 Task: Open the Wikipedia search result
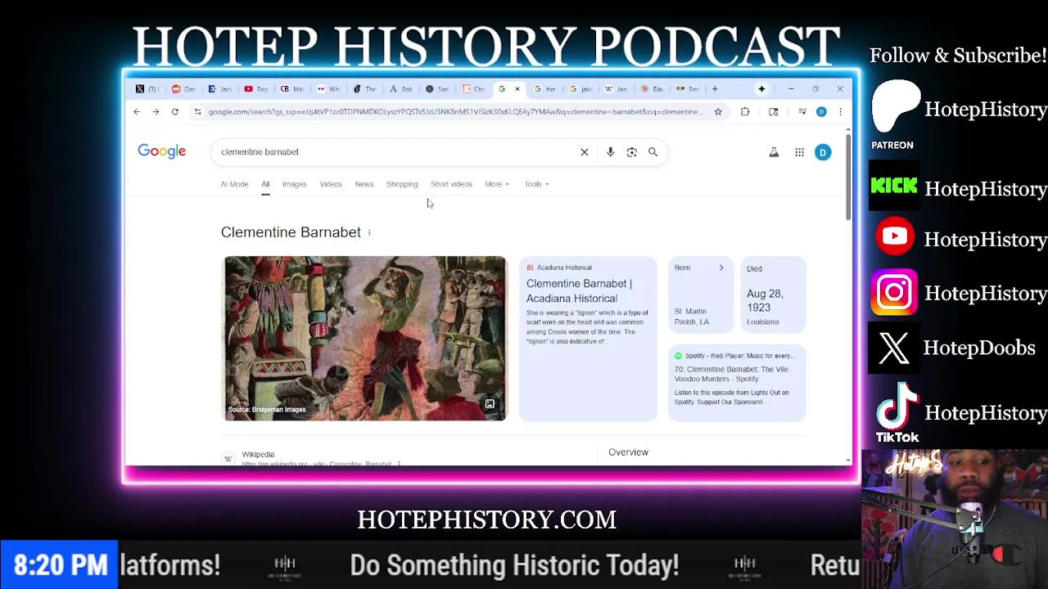pos(258,455)
